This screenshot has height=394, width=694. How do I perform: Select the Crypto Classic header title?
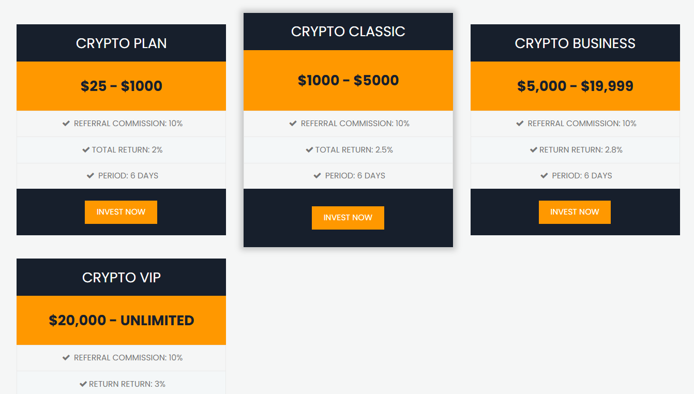click(x=348, y=32)
